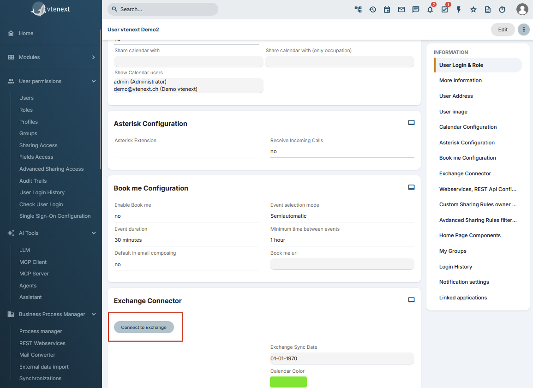Open Single Sign-On Configuration
Image resolution: width=533 pixels, height=388 pixels.
point(55,216)
